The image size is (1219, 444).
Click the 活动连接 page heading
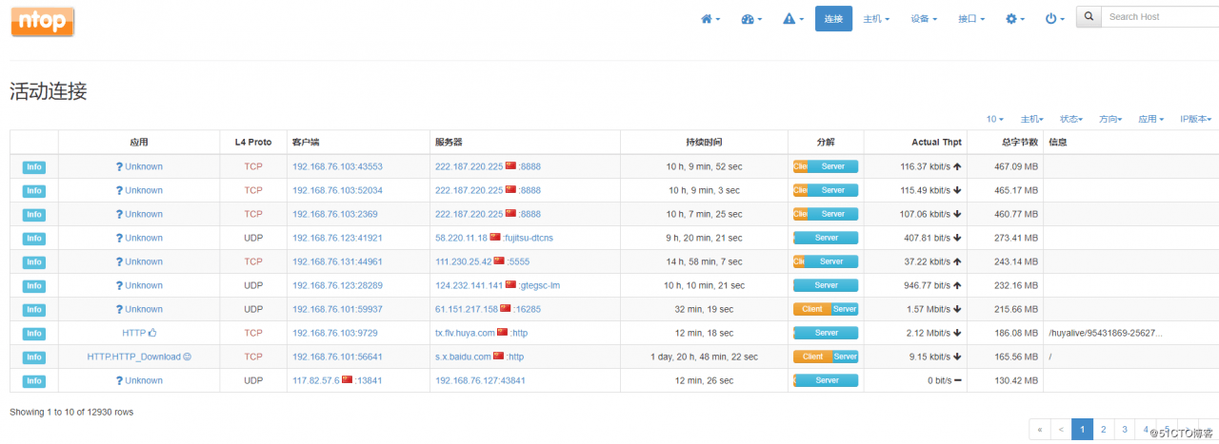click(x=49, y=91)
